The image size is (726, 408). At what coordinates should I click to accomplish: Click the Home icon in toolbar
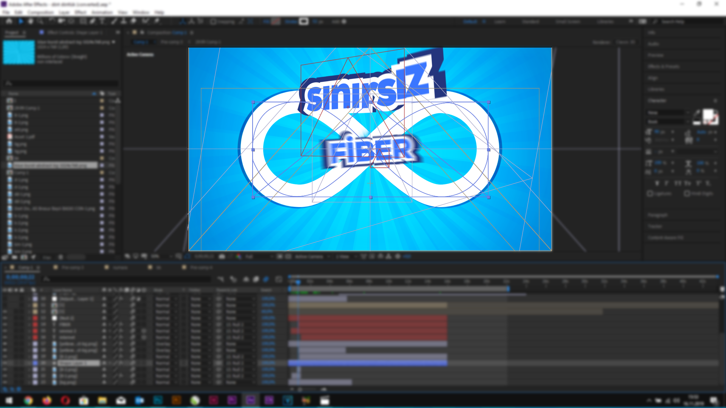pyautogui.click(x=9, y=22)
